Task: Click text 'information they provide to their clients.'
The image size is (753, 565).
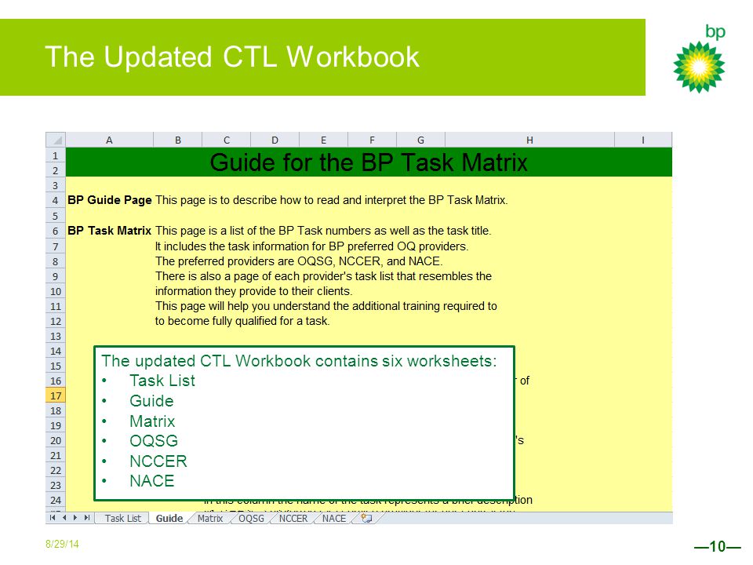Action: click(x=253, y=291)
